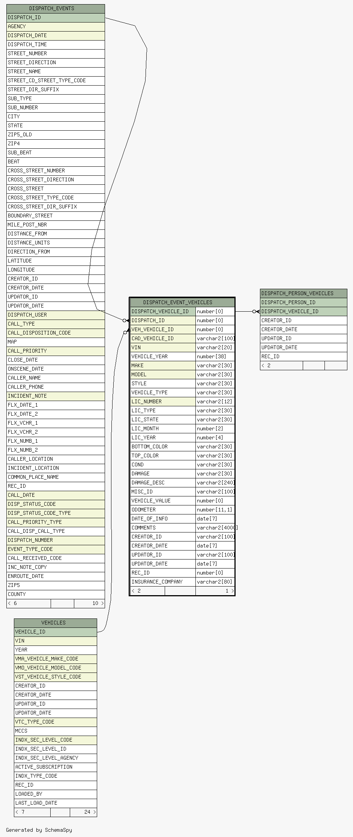
Task: Click the DISPATCH_USER column row
Action: 56,315
